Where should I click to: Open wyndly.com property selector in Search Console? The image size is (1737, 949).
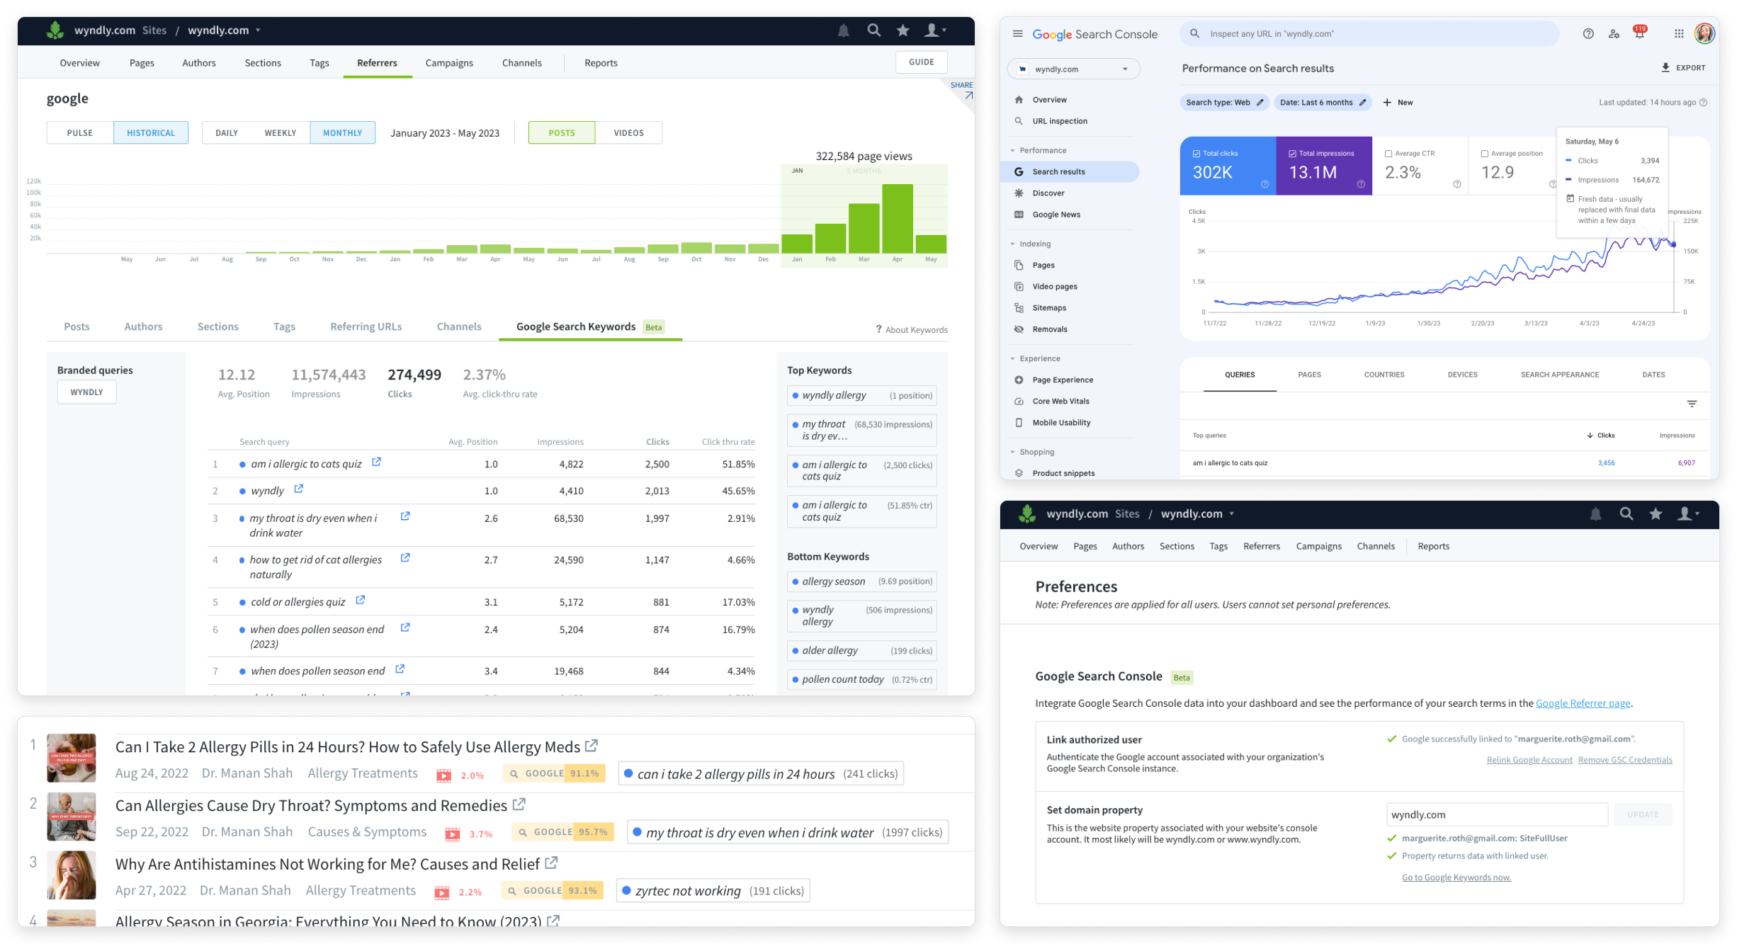1074,69
